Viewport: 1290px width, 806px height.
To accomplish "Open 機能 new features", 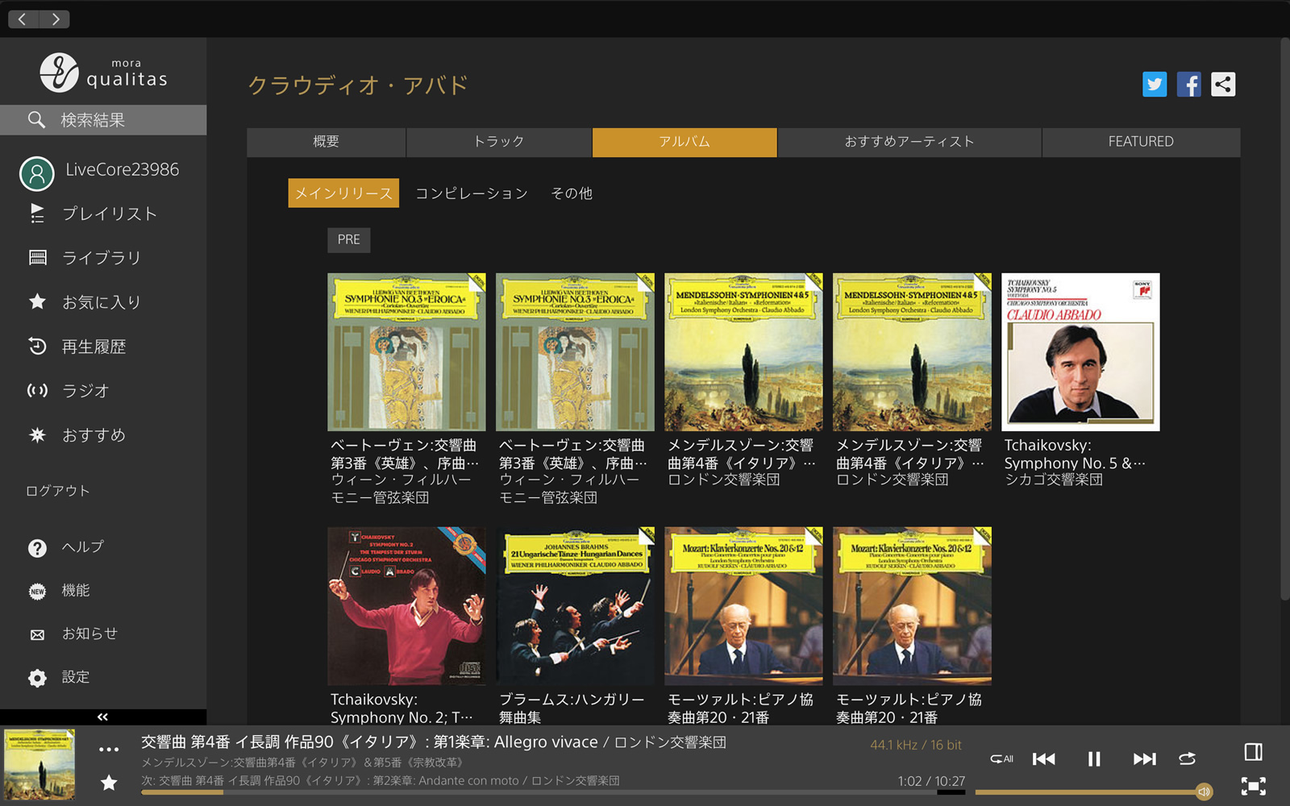I will [59, 591].
